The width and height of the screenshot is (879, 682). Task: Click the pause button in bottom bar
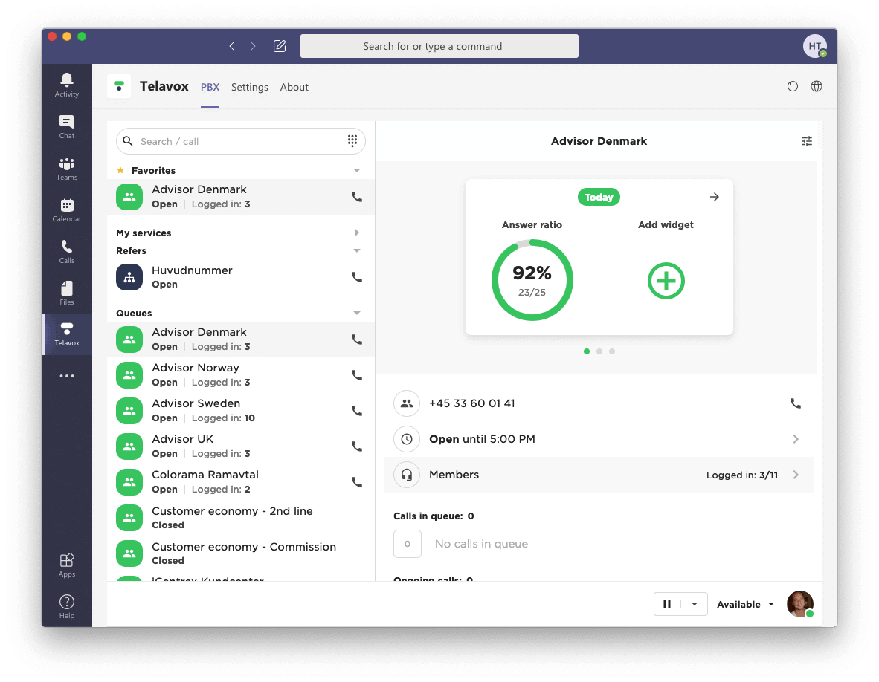(667, 603)
